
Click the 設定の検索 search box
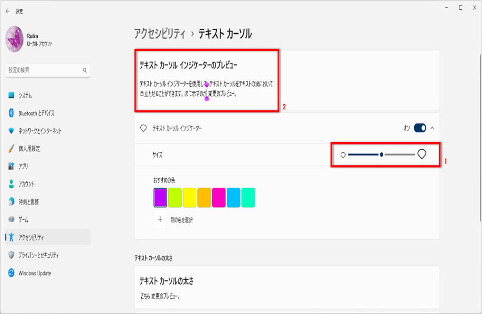45,70
